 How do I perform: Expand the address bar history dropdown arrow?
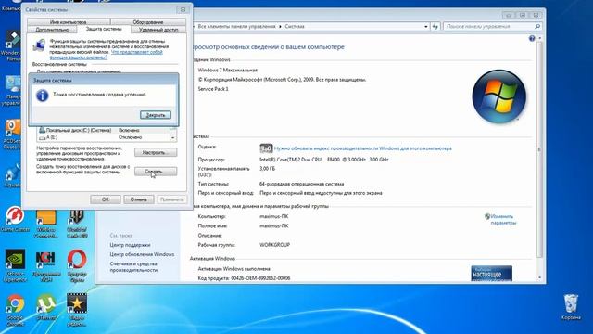(426, 27)
